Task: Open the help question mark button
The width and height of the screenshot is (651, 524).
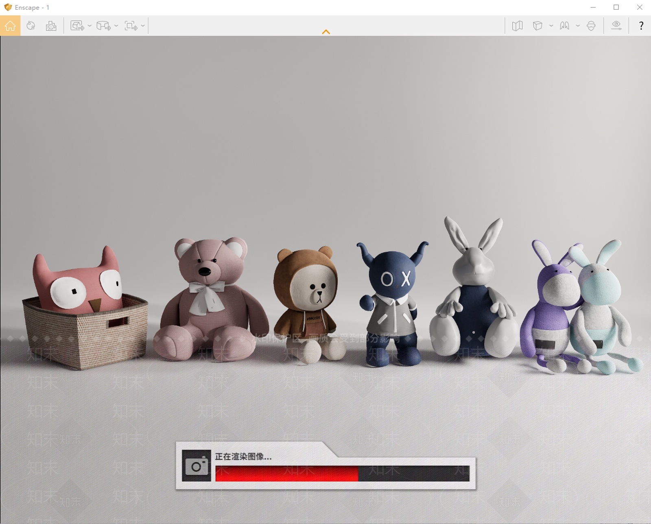Action: [x=641, y=26]
